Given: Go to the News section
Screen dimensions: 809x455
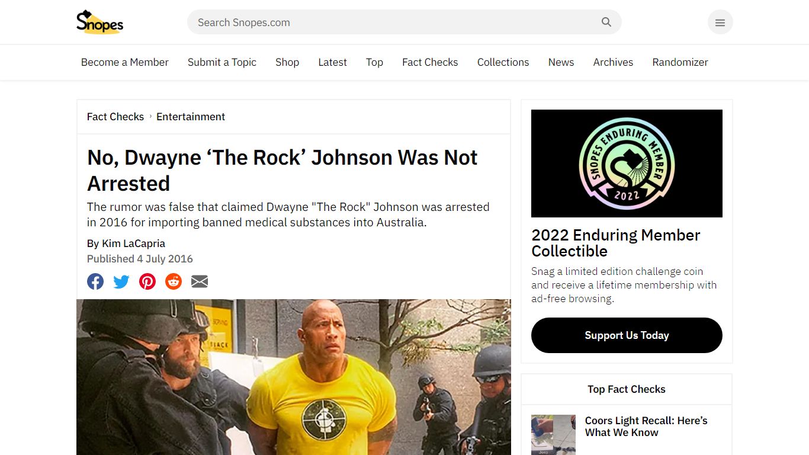Looking at the screenshot, I should pyautogui.click(x=561, y=62).
